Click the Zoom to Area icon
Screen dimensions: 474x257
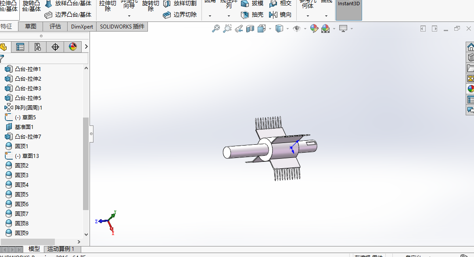(227, 29)
